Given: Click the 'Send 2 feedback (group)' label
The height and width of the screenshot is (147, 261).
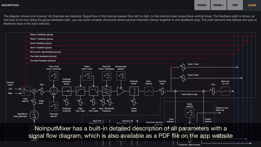Looking at the screenshot, I should coord(41,43).
